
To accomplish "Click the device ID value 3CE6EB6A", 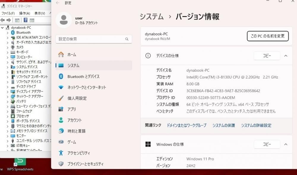I will pos(223,91).
